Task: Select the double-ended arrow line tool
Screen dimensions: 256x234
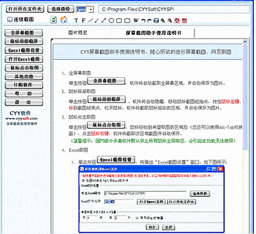Action: point(104,20)
